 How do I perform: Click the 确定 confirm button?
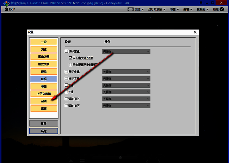[x=43, y=131]
